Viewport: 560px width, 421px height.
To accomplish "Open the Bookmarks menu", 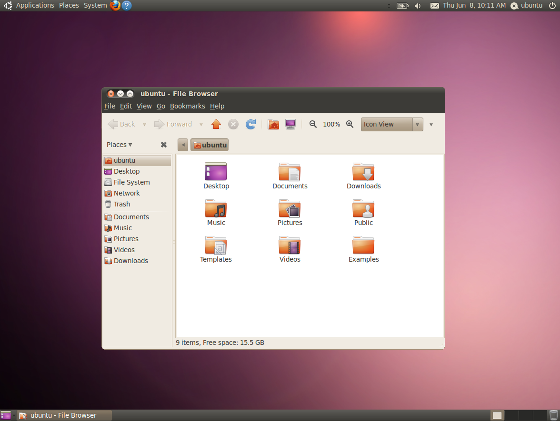I will 187,106.
